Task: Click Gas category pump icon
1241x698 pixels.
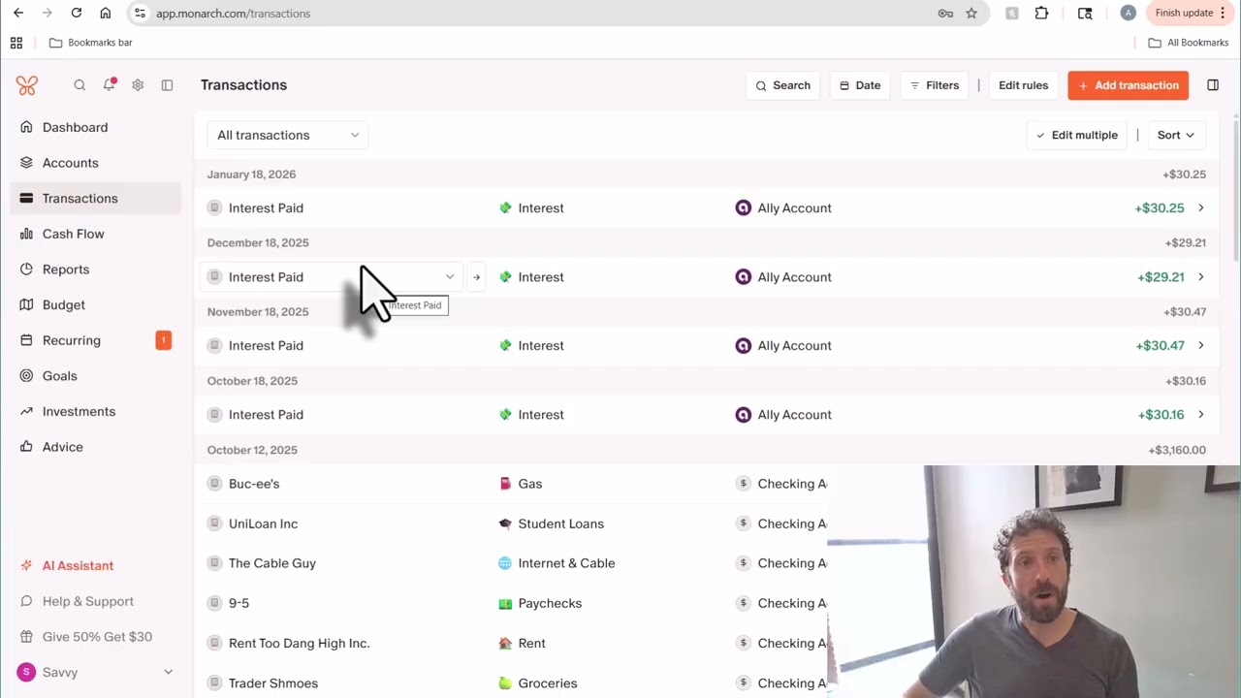Action: (505, 484)
